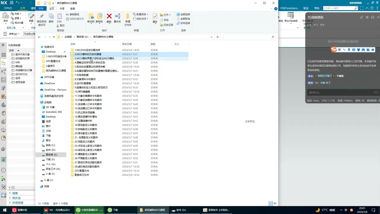
Task: Switch to the 查看 ribbon tab
Action: (x=72, y=9)
